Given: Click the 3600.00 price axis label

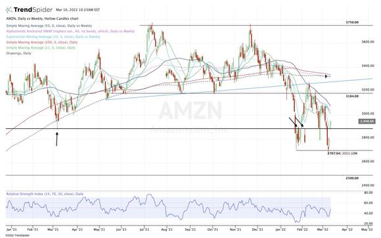Looking at the screenshot, I should pos(368,42).
